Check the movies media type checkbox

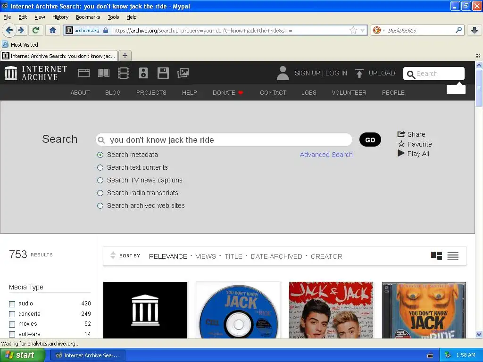pos(12,324)
